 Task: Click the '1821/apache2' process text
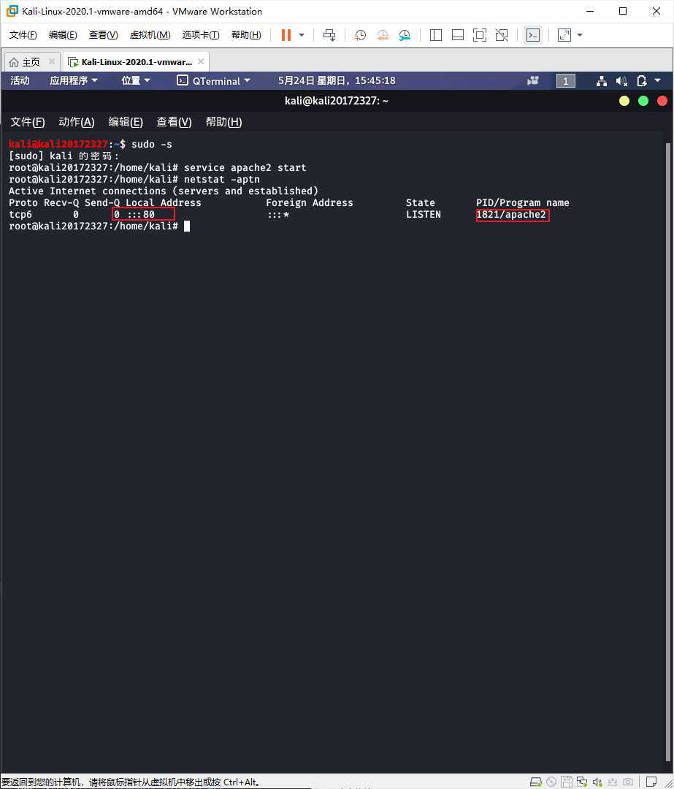(x=511, y=214)
